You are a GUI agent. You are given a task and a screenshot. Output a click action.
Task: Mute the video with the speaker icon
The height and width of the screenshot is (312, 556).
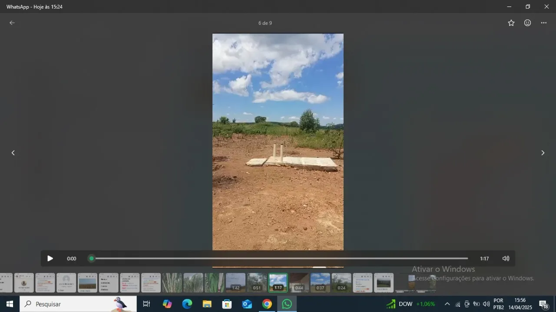click(506, 259)
